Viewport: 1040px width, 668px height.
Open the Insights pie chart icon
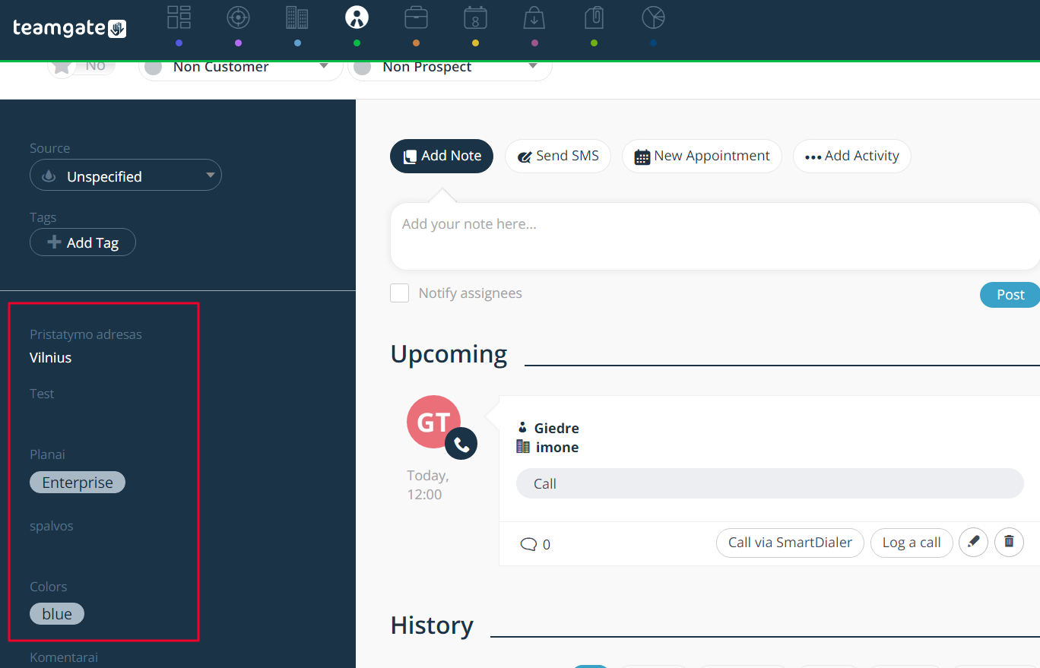pyautogui.click(x=653, y=17)
